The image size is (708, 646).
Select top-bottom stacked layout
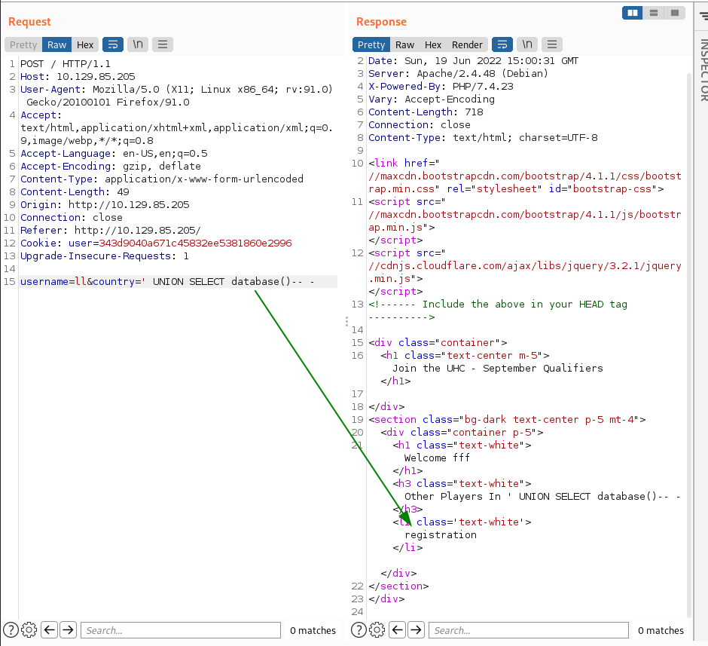tap(653, 13)
